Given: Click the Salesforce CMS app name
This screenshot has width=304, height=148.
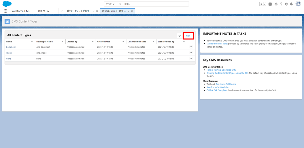Looking at the screenshot, I should pyautogui.click(x=20, y=11).
